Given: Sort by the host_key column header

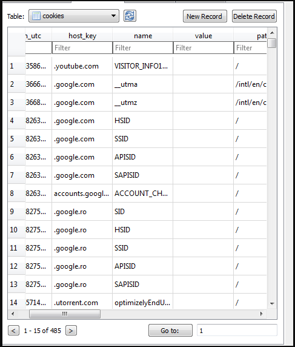Looking at the screenshot, I should 82,35.
